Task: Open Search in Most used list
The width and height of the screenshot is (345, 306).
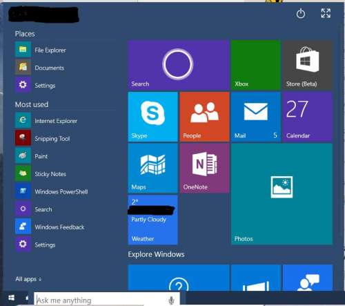Action: (34, 209)
